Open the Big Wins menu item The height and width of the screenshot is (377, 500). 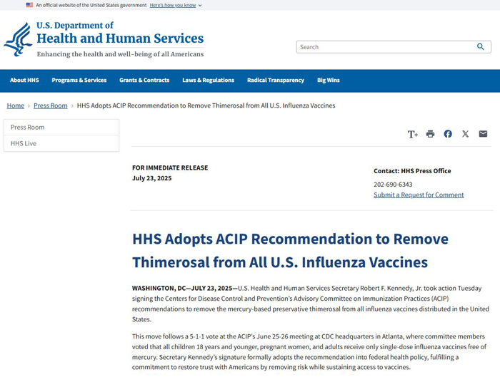[x=328, y=80]
